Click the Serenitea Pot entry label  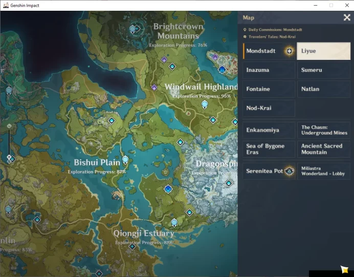tap(264, 171)
